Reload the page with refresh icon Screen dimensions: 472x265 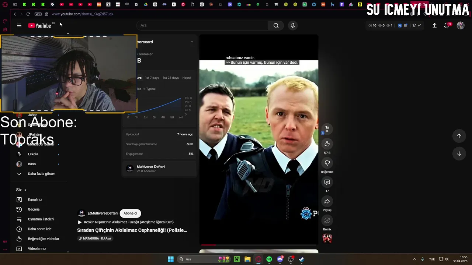(x=28, y=14)
